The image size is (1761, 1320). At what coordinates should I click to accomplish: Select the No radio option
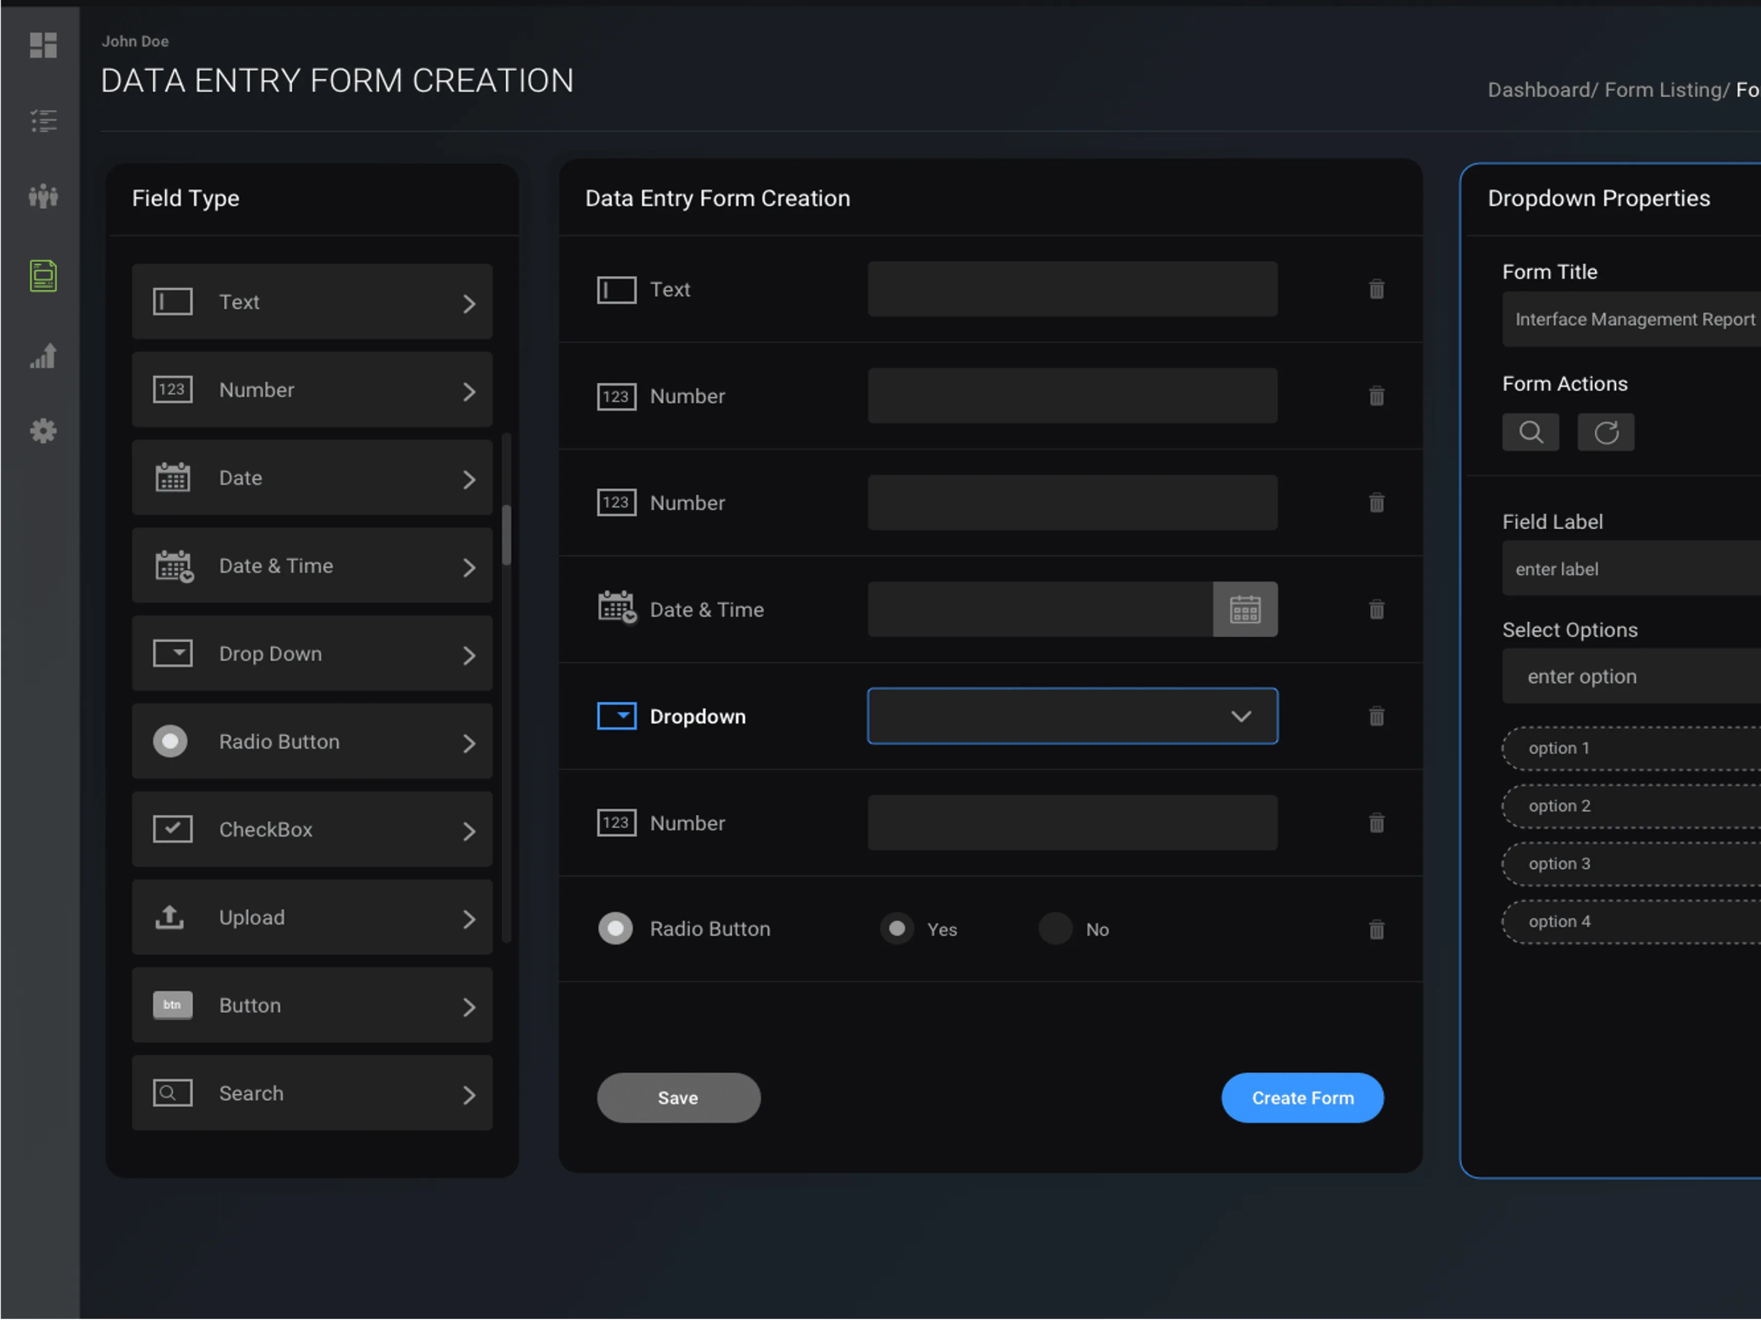point(1056,928)
